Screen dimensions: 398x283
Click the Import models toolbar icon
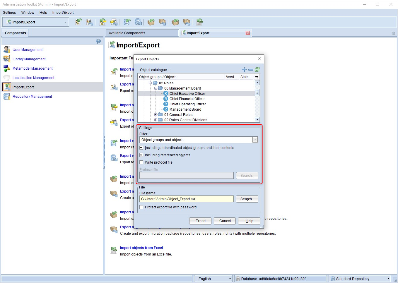click(x=78, y=22)
